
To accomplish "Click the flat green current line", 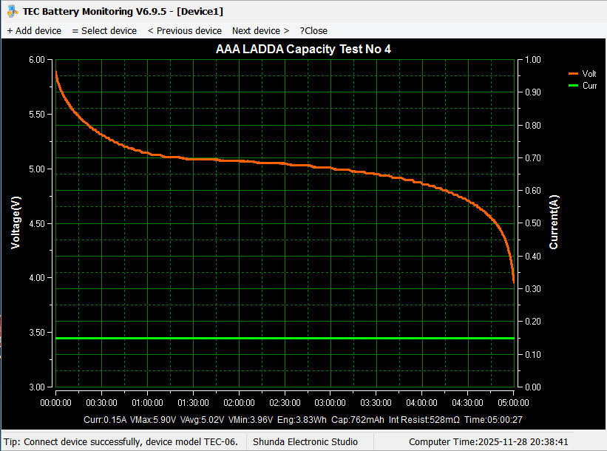I will point(285,338).
